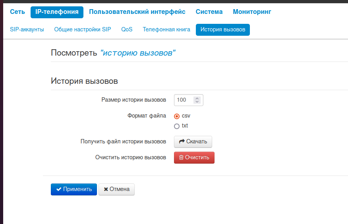The height and width of the screenshot is (224, 348).
Task: Open the QoS tab
Action: coord(127,29)
